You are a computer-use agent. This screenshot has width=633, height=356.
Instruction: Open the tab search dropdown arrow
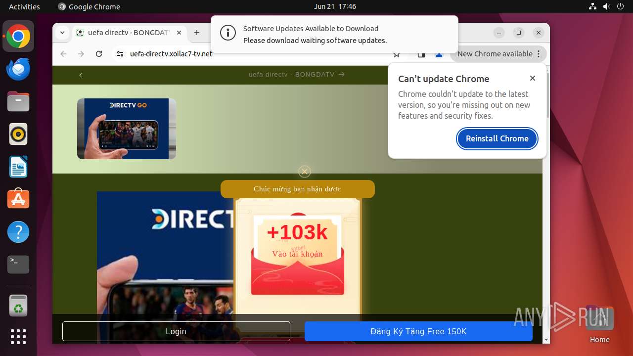[x=62, y=33]
